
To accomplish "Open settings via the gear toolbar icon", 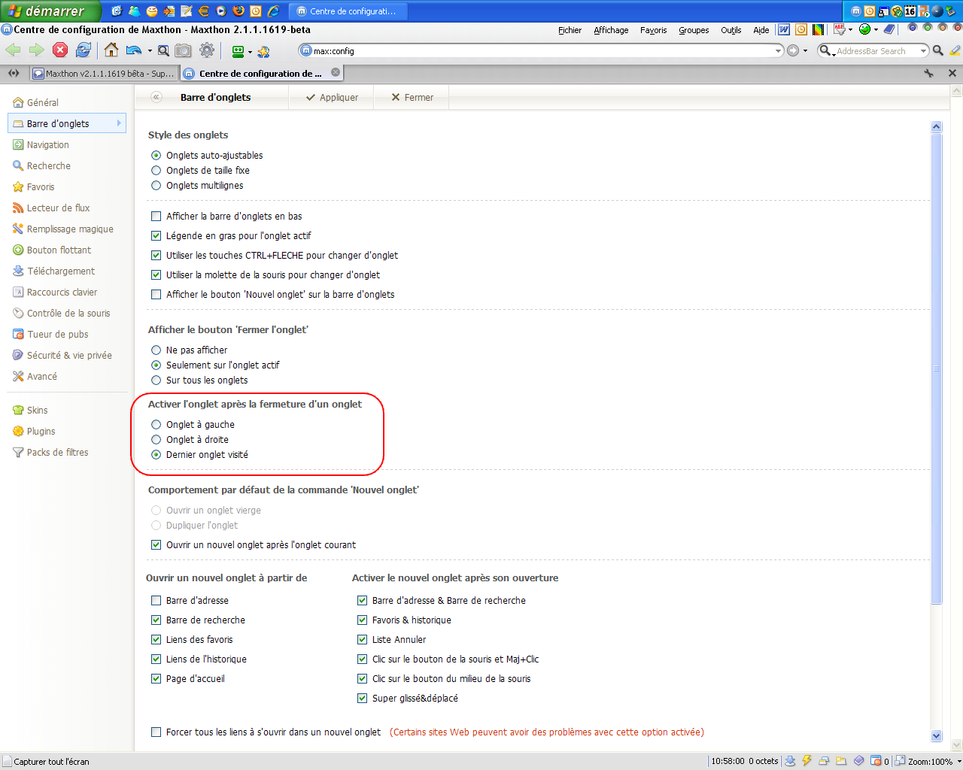I will click(207, 50).
